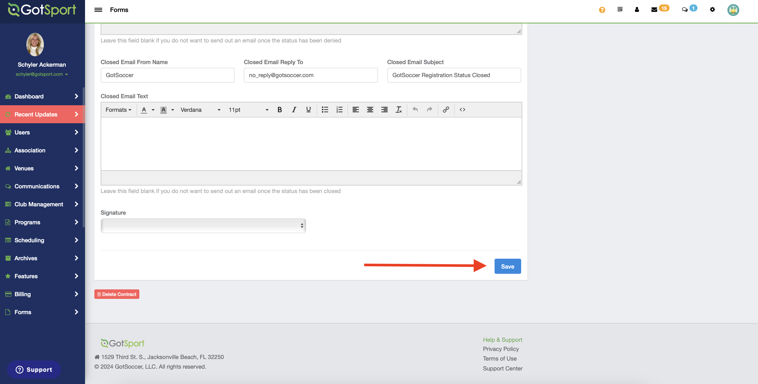Align text left in editor
Viewport: 758px width, 384px height.
(x=356, y=110)
